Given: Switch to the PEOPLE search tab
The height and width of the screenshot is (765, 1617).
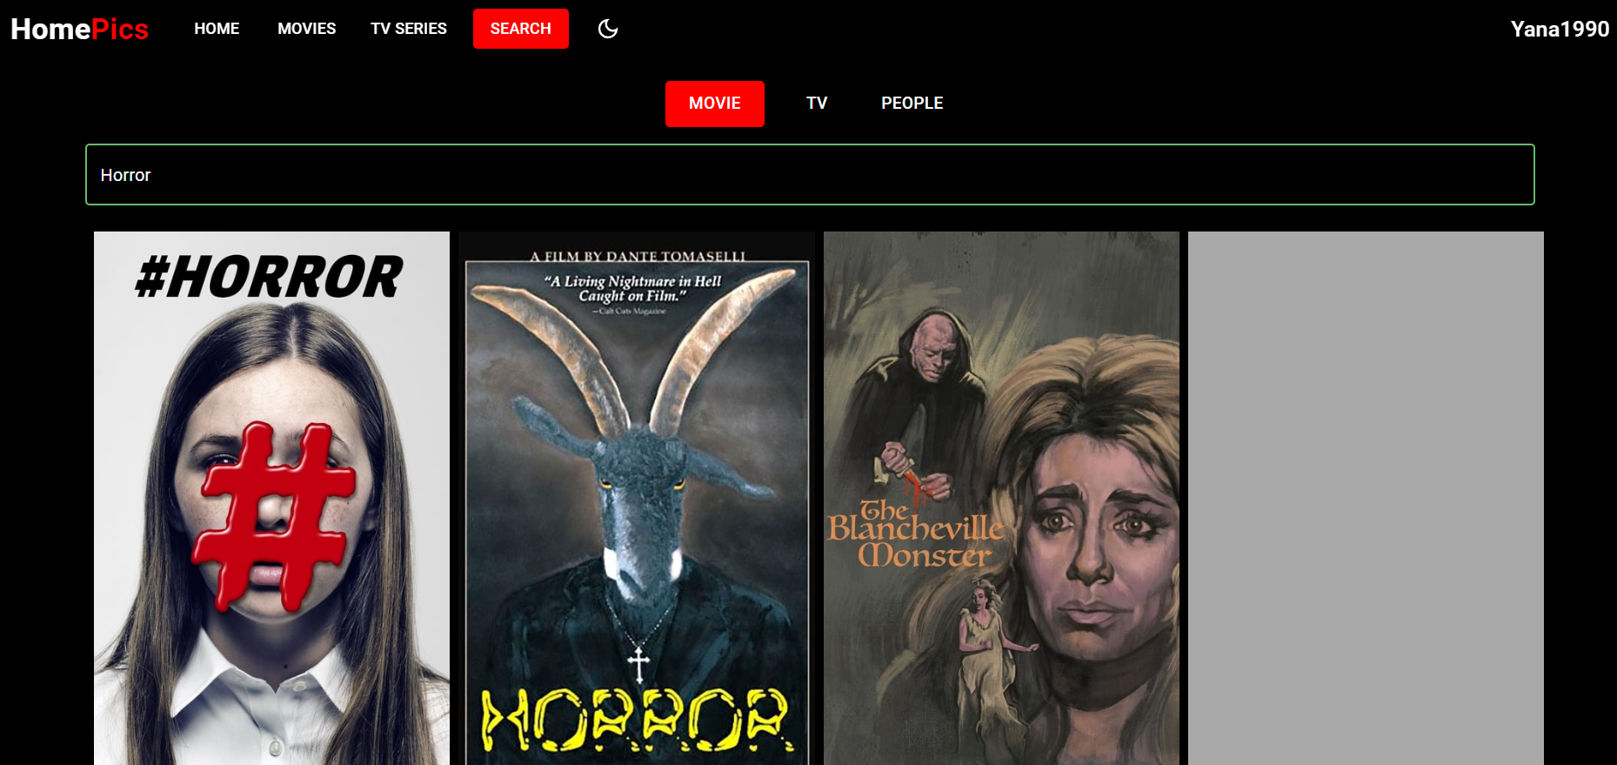Looking at the screenshot, I should pyautogui.click(x=912, y=104).
